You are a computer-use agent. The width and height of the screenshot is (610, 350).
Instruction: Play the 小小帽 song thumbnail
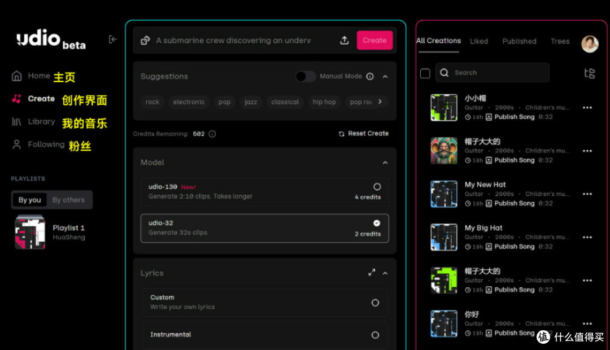444,107
